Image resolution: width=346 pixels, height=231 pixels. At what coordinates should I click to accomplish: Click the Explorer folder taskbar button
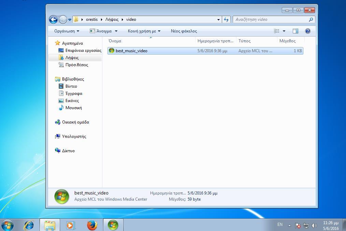(50, 225)
